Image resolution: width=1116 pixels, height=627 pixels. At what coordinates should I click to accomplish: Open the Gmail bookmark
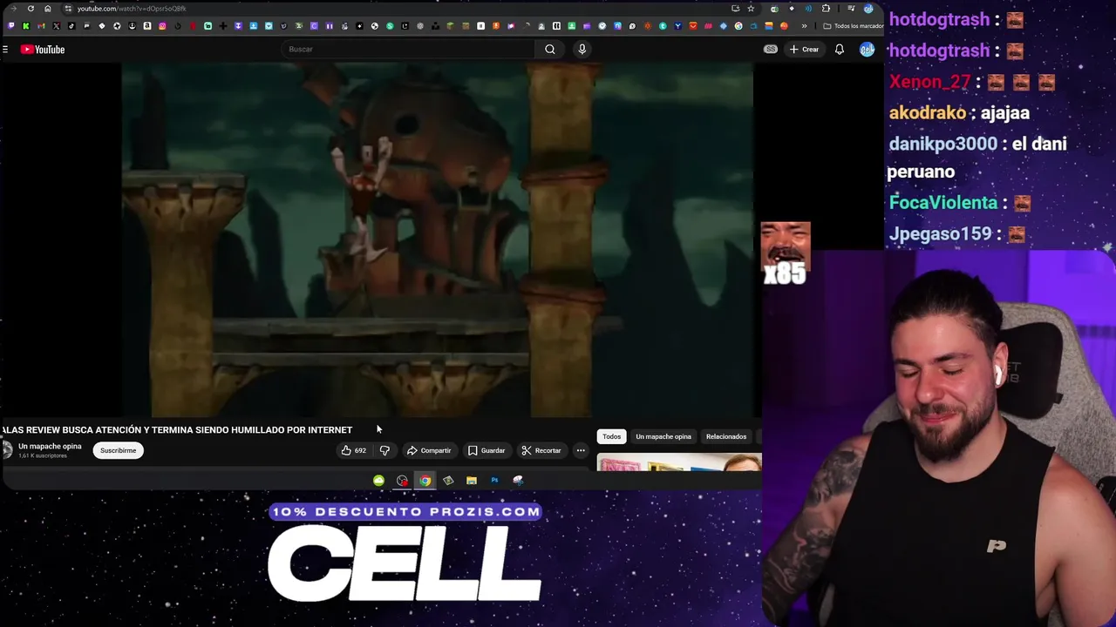click(41, 26)
